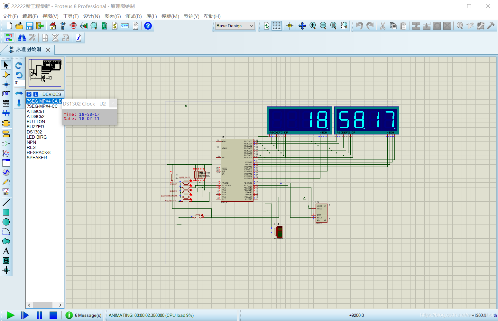The image size is (498, 321).
Task: Select 7SEG-MPX4-CC in the devices list
Action: (42, 106)
